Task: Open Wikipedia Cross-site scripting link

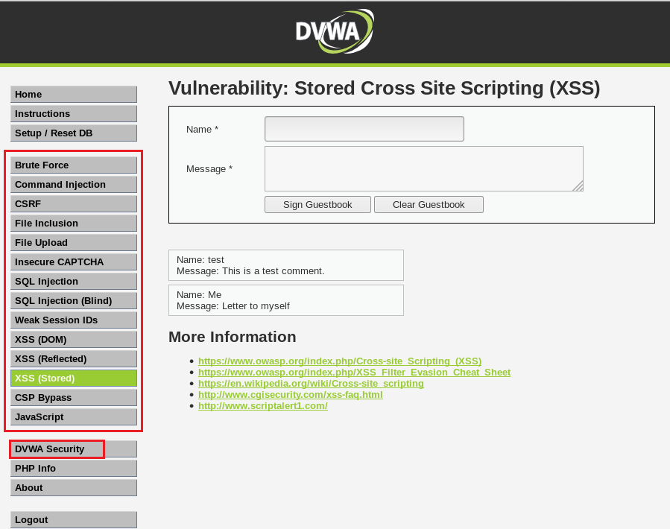Action: [311, 383]
